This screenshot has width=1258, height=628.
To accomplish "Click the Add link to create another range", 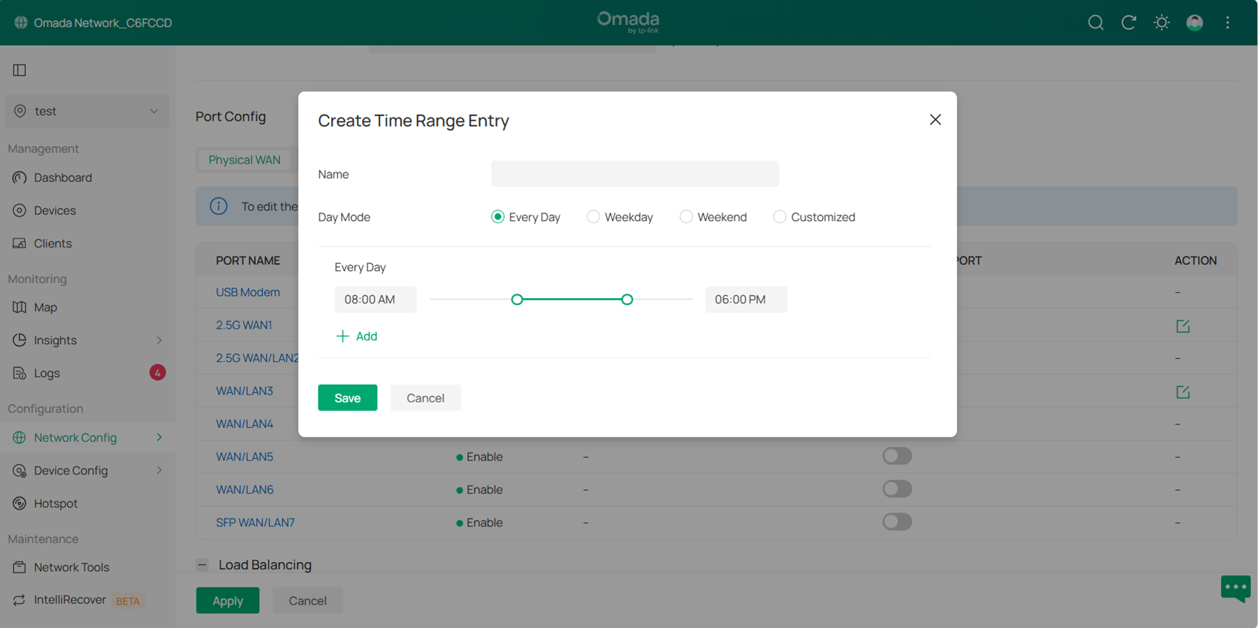I will pyautogui.click(x=357, y=336).
